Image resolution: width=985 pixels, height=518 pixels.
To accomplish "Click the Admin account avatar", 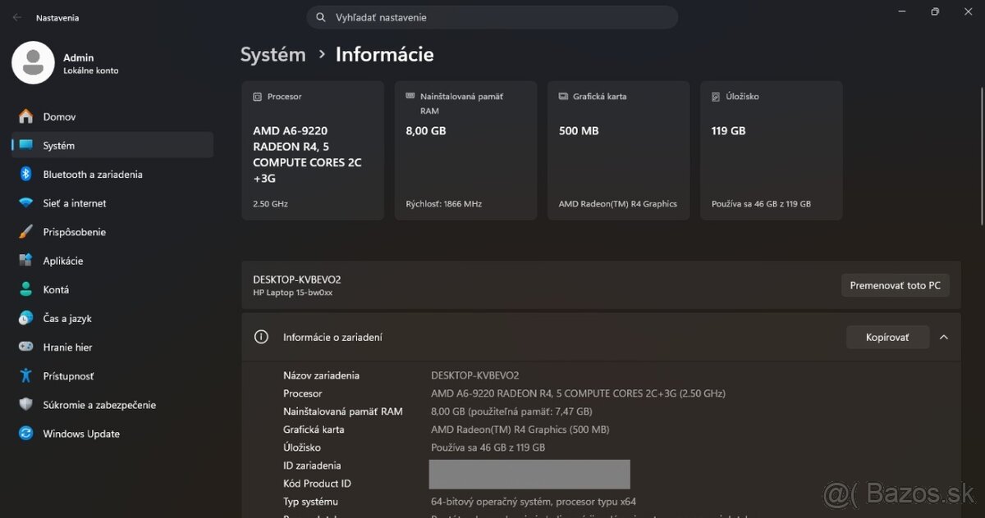I will [x=34, y=63].
